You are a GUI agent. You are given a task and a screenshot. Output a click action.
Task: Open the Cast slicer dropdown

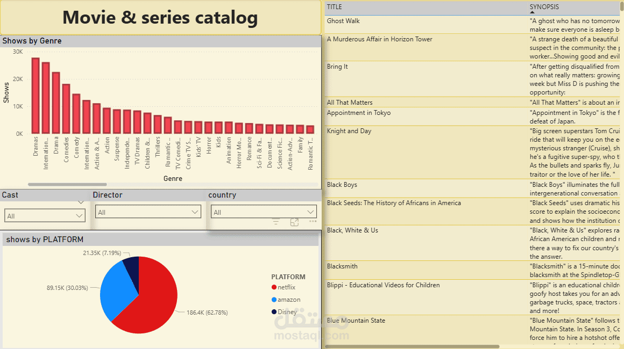click(45, 216)
